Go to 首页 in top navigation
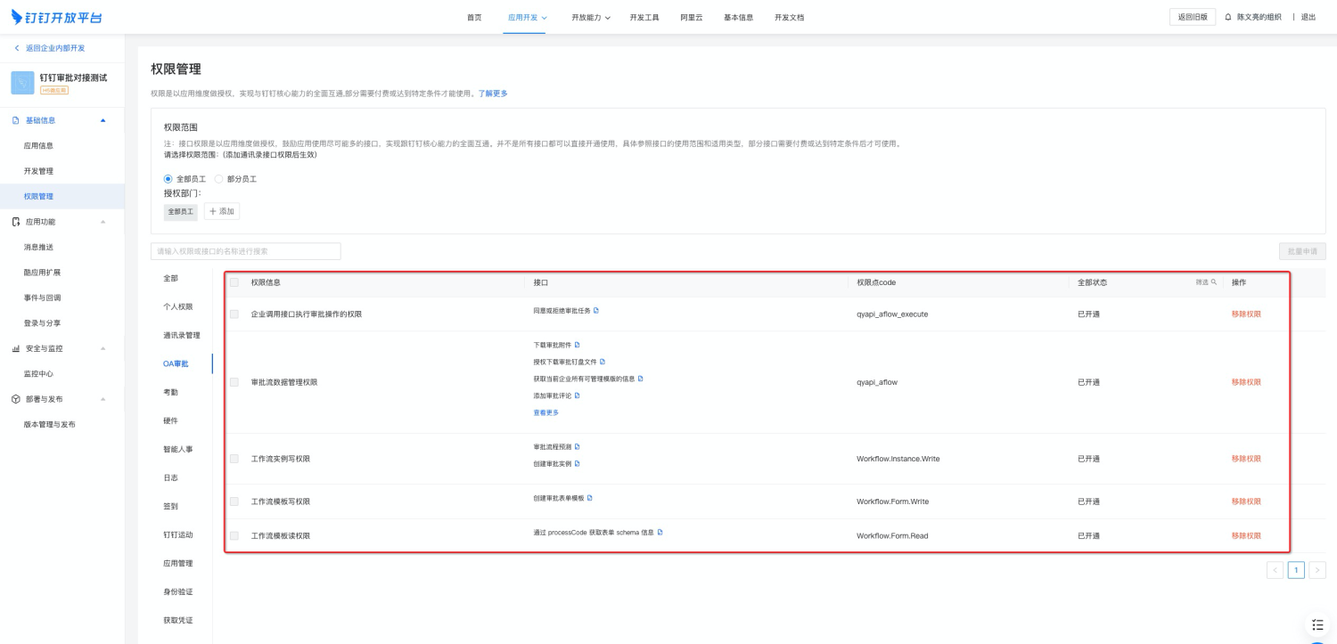The height and width of the screenshot is (644, 1337). click(474, 17)
